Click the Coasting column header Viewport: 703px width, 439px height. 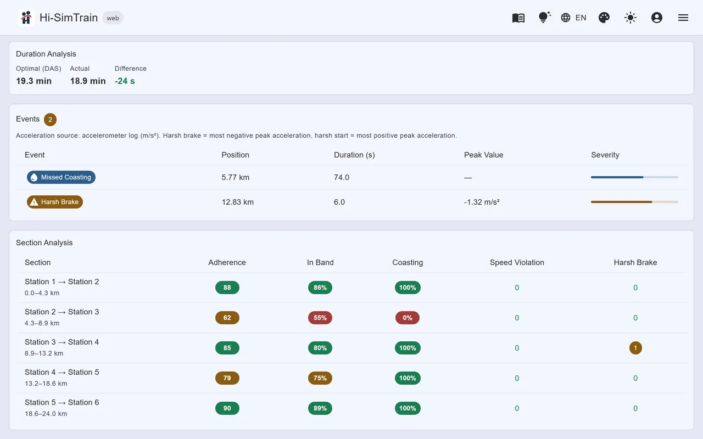click(x=408, y=262)
